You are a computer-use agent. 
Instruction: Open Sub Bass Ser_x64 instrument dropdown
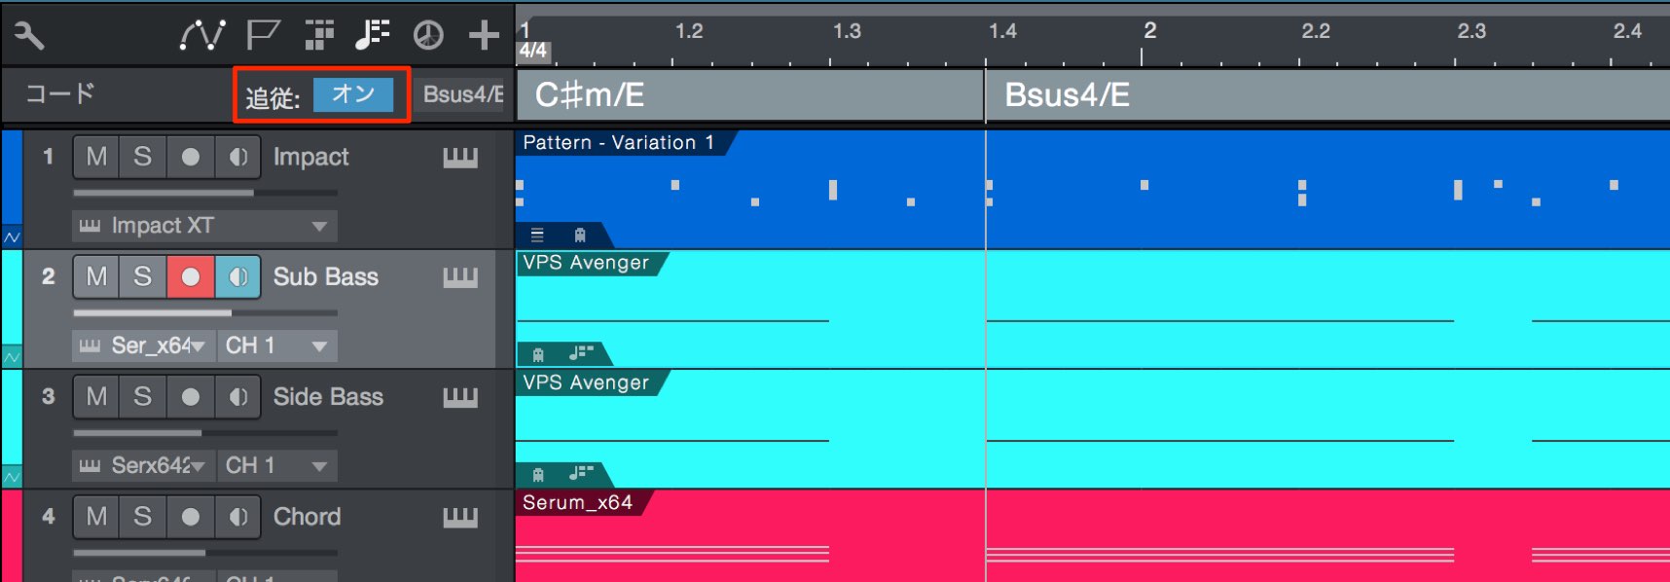pyautogui.click(x=143, y=346)
